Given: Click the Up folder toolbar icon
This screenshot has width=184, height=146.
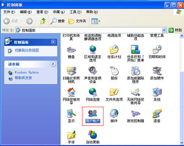Looking at the screenshot, I should tap(43, 21).
